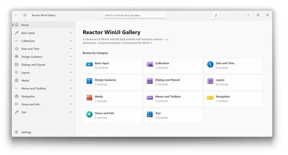Click the Media camera icon in sidebar
288x155 pixels.
tap(17, 80)
